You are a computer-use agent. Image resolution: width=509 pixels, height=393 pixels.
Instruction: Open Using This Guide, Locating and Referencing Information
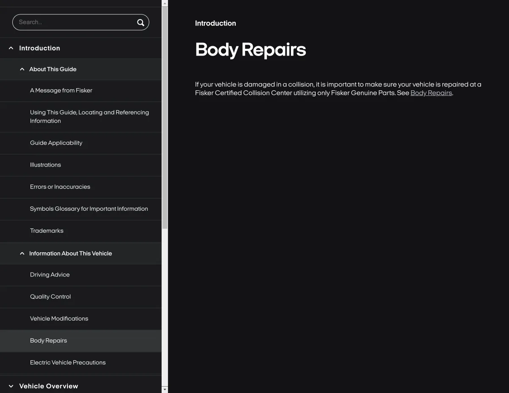point(89,117)
